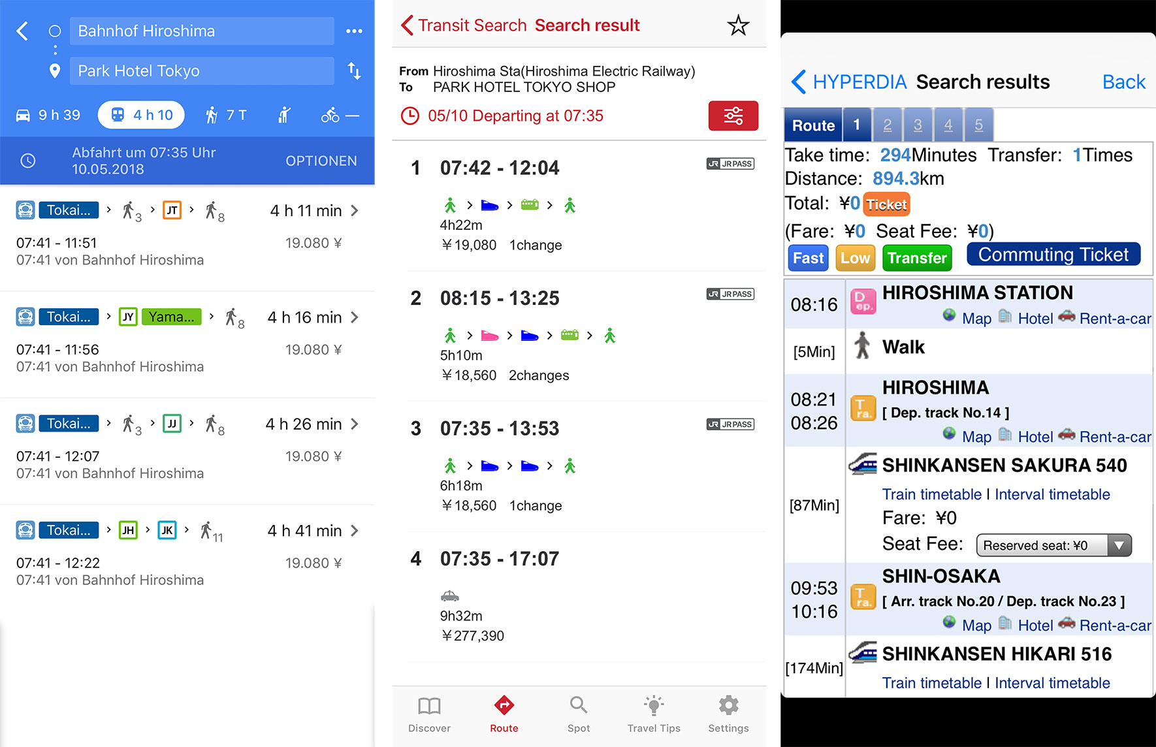1156x747 pixels.
Task: Swap origin and destination fields
Action: pos(354,71)
